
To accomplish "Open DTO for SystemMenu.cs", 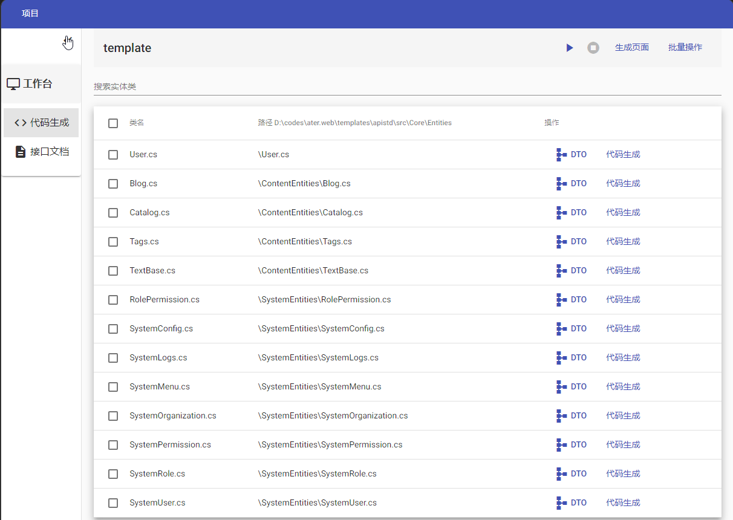I will (x=572, y=387).
